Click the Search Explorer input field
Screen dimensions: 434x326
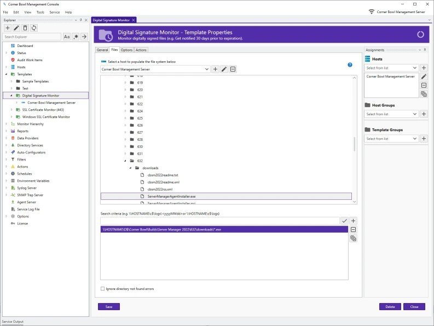pyautogui.click(x=32, y=37)
